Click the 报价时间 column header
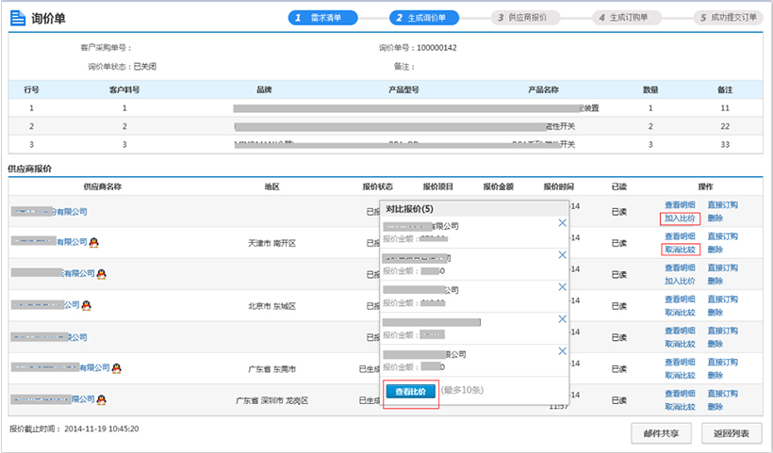Screen dimensions: 773x453 pyautogui.click(x=559, y=186)
